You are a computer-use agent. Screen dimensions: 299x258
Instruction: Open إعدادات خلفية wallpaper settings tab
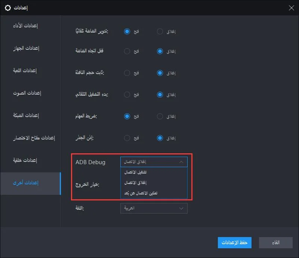(31, 160)
